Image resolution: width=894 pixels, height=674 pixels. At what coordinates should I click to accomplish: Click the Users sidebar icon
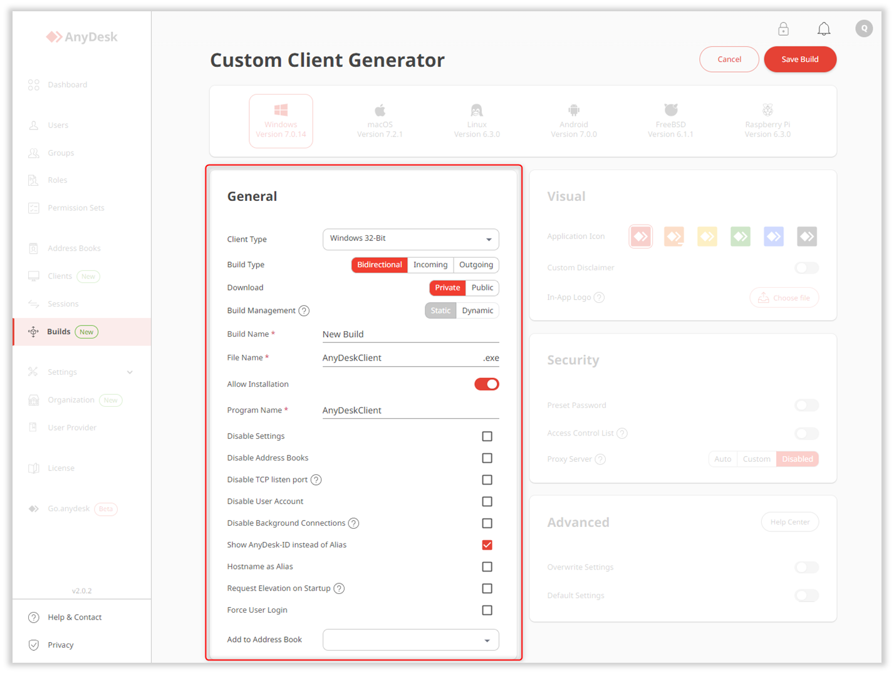coord(34,125)
